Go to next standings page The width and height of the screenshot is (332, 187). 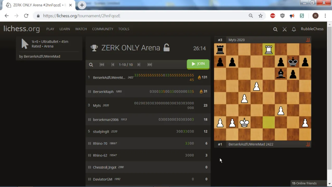[139, 65]
